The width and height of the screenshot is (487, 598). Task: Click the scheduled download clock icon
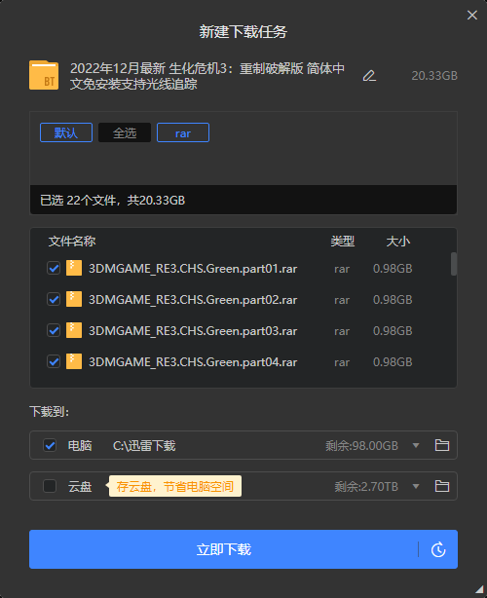438,549
